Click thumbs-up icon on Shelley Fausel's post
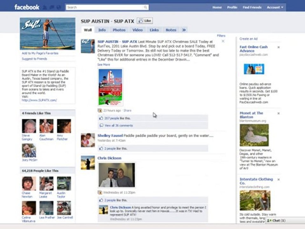The image size is (305, 229). 101,149
